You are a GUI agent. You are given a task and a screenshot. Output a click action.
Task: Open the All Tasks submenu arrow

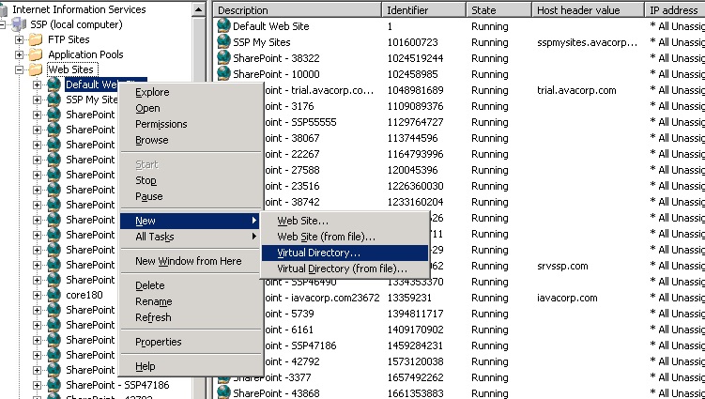[x=254, y=237]
